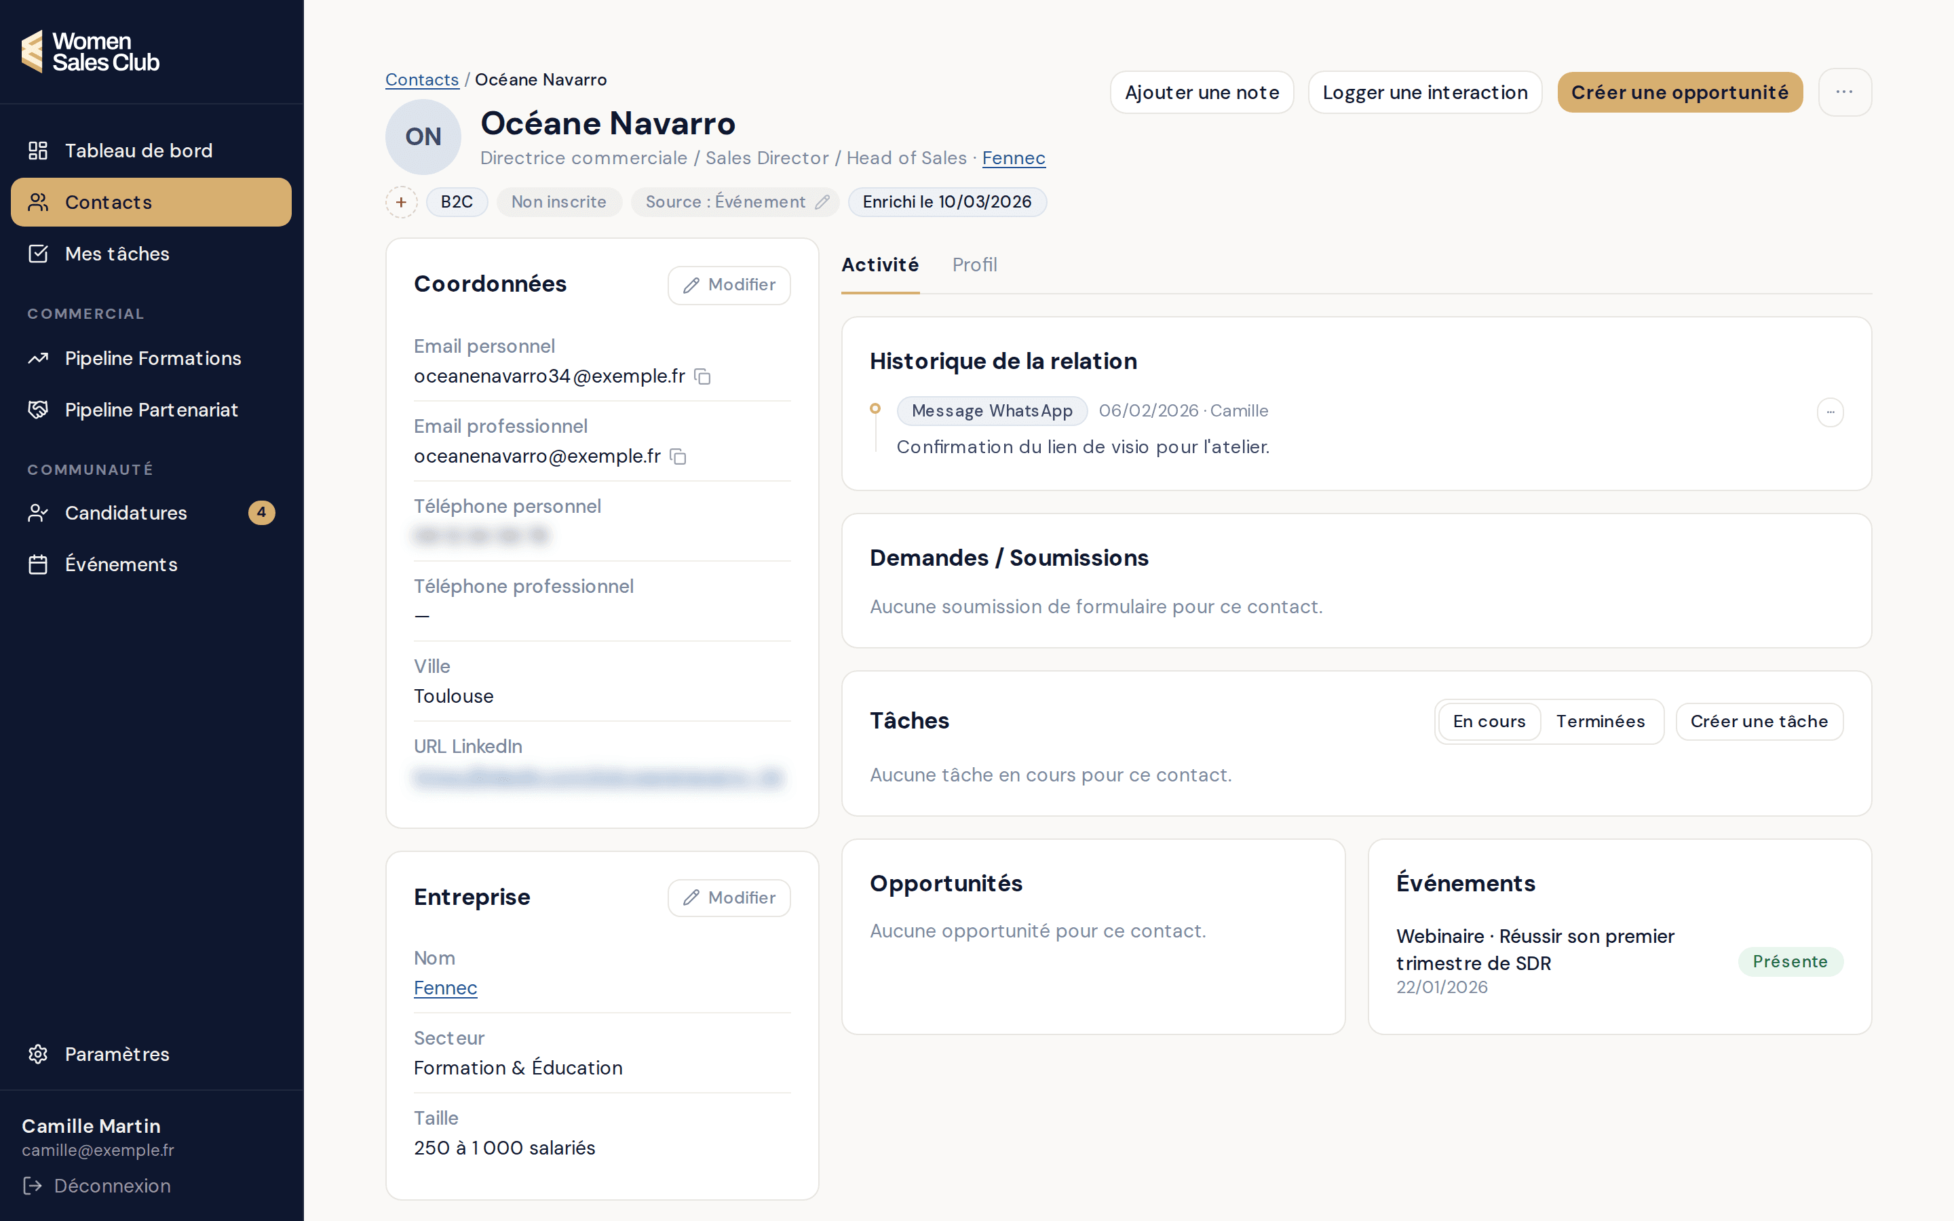Screen dimensions: 1954x1221
Task: Click oceanenavarro34@exemple.fr email text
Action: (x=549, y=376)
